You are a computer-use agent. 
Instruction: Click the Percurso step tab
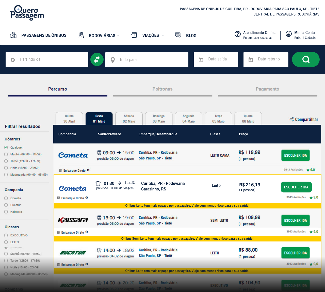point(58,89)
